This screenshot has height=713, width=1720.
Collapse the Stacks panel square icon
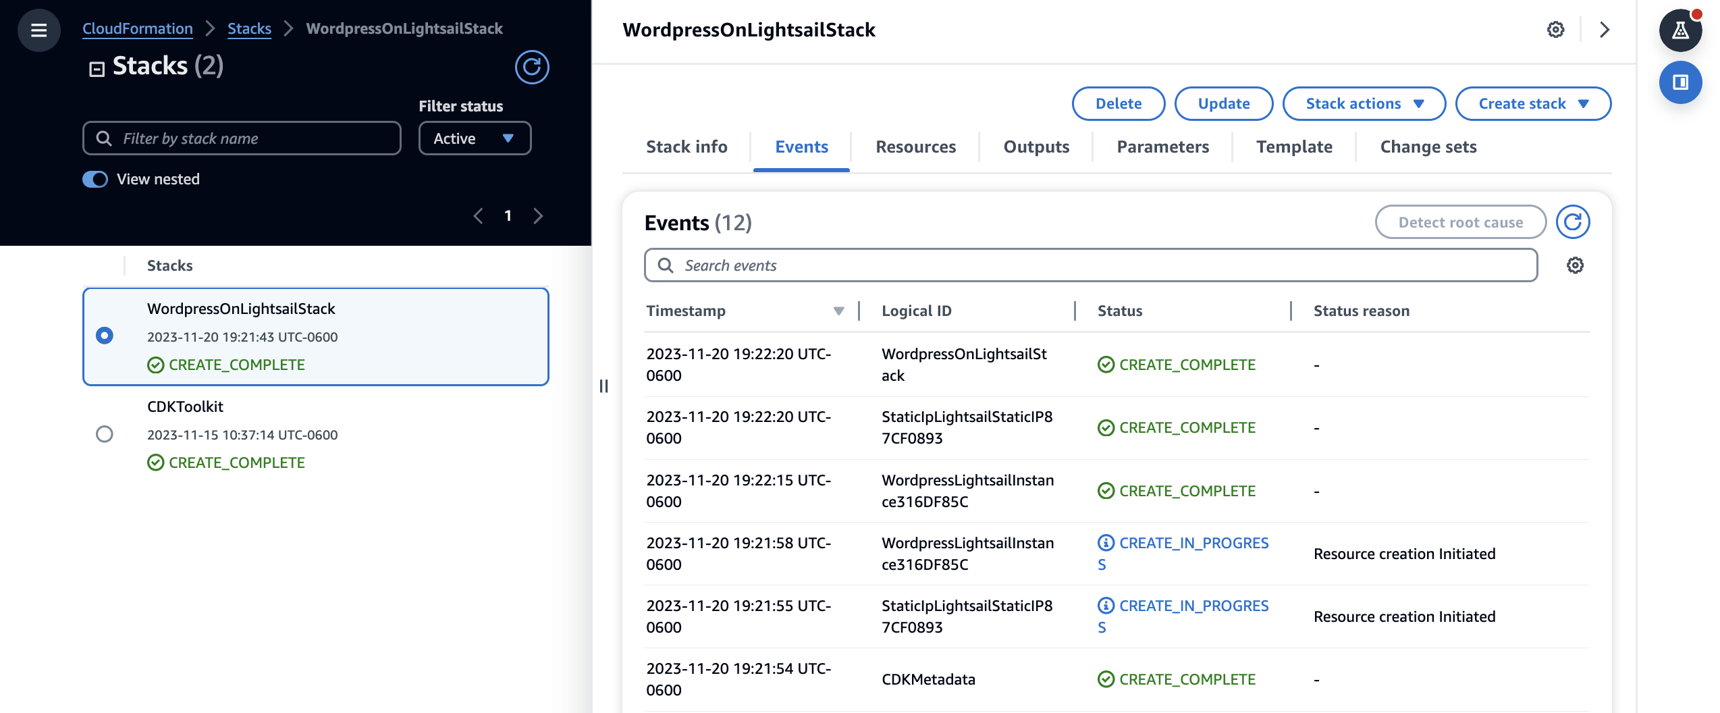pos(97,68)
